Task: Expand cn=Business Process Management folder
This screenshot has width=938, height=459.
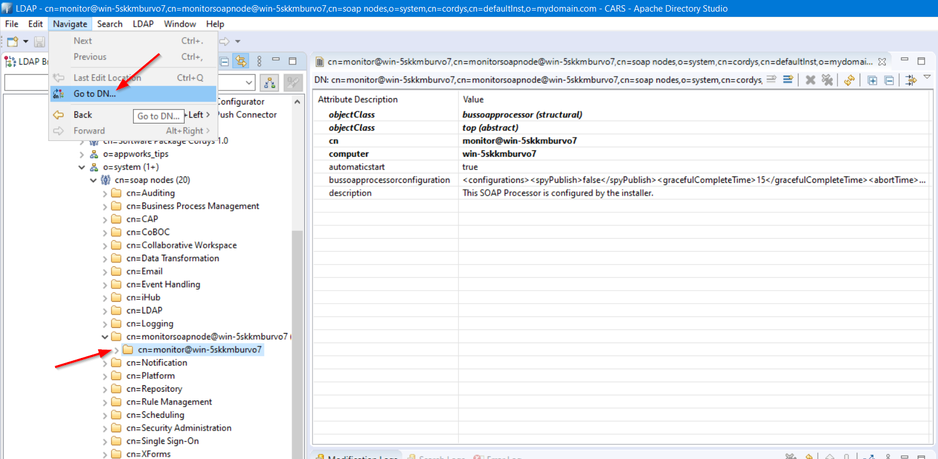Action: pos(105,207)
